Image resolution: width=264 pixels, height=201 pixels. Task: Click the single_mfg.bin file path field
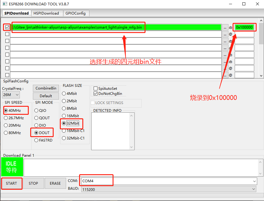(116, 27)
